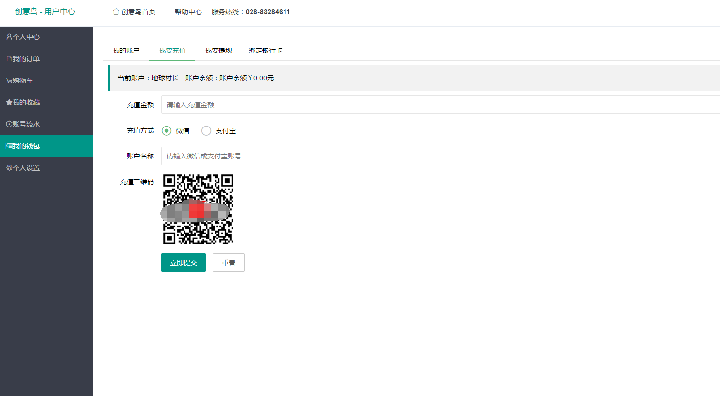The height and width of the screenshot is (396, 720).
Task: Click the 重置 reset button
Action: tap(228, 263)
